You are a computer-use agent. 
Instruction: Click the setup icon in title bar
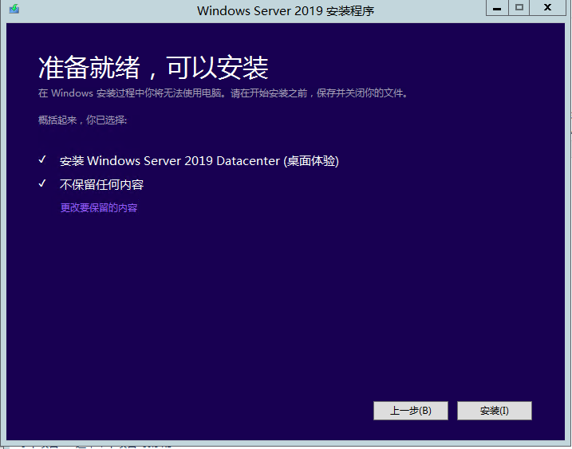(14, 9)
